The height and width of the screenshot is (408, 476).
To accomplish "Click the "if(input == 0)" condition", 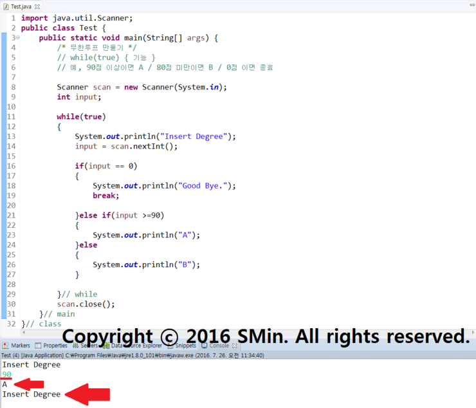I will [x=106, y=166].
